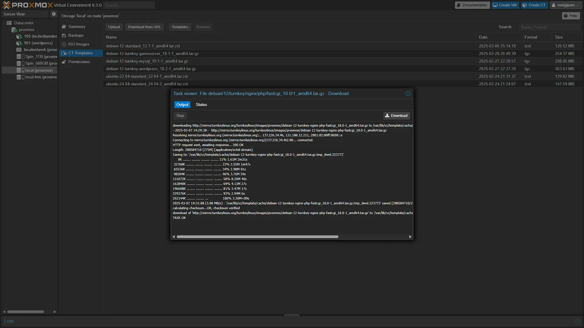
Task: Select the proxmox node
Action: tap(26, 29)
